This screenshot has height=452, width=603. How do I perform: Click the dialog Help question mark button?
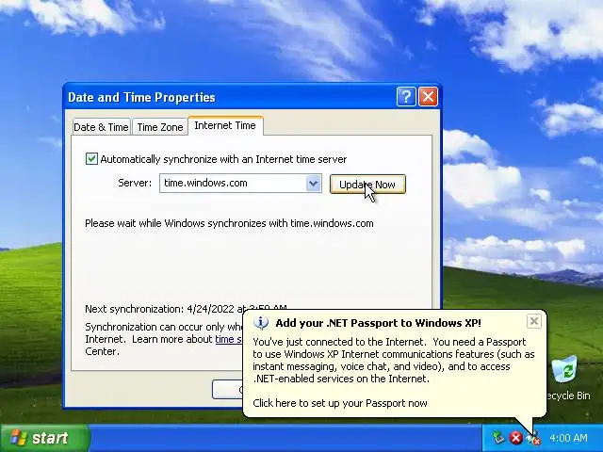(406, 96)
